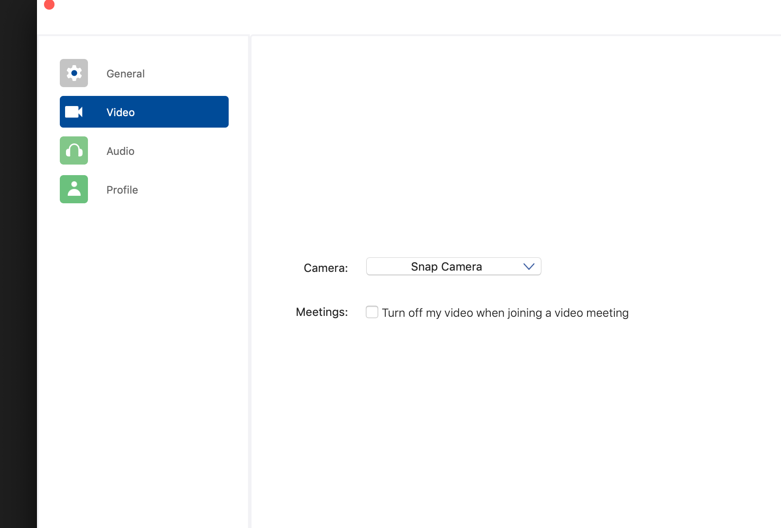This screenshot has width=781, height=528.
Task: Switch to the Audio settings label
Action: click(x=120, y=151)
